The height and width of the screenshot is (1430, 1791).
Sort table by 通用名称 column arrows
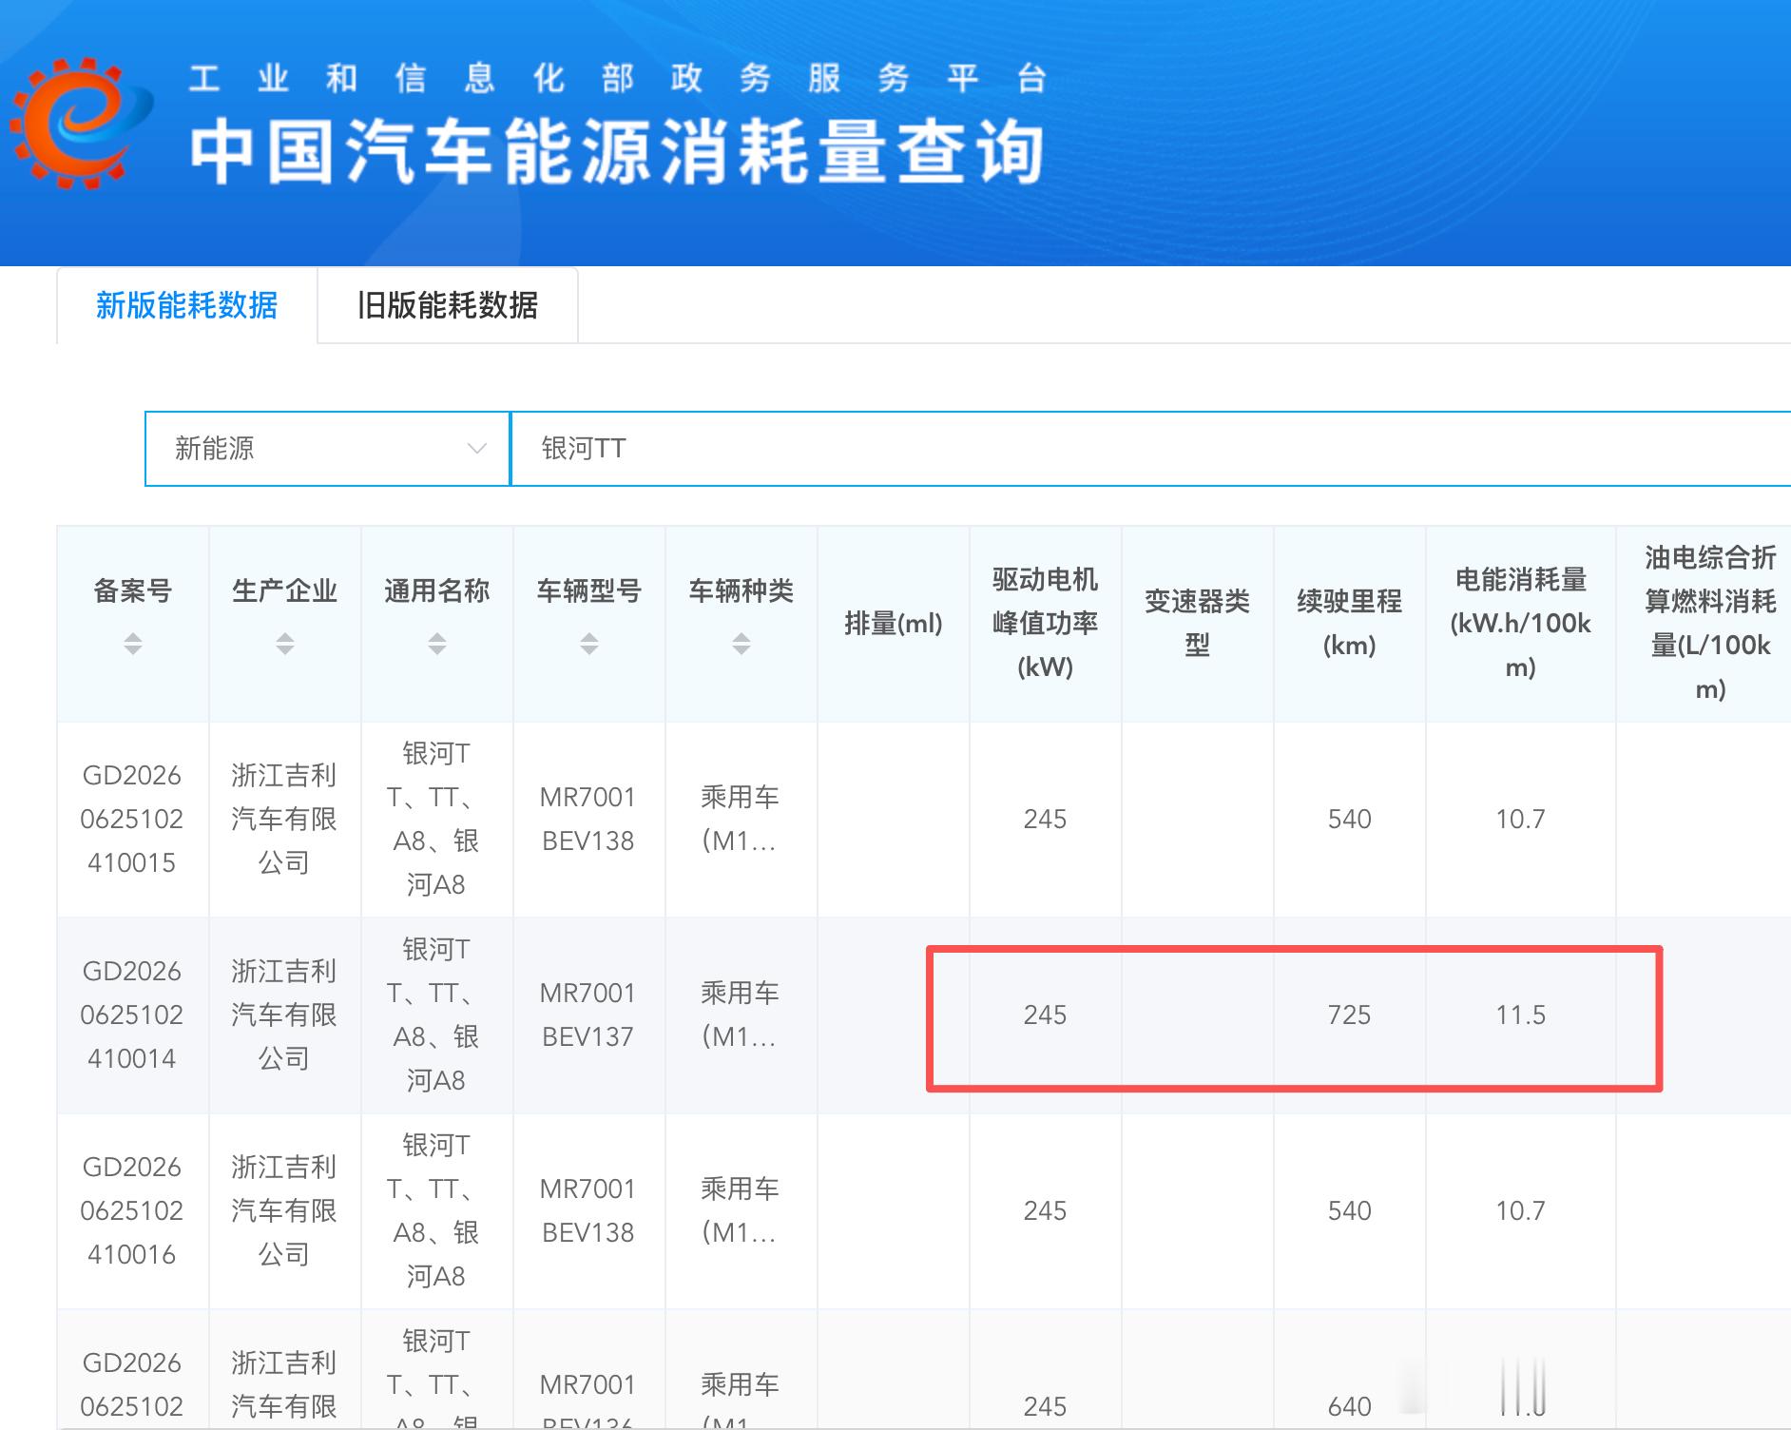437,644
